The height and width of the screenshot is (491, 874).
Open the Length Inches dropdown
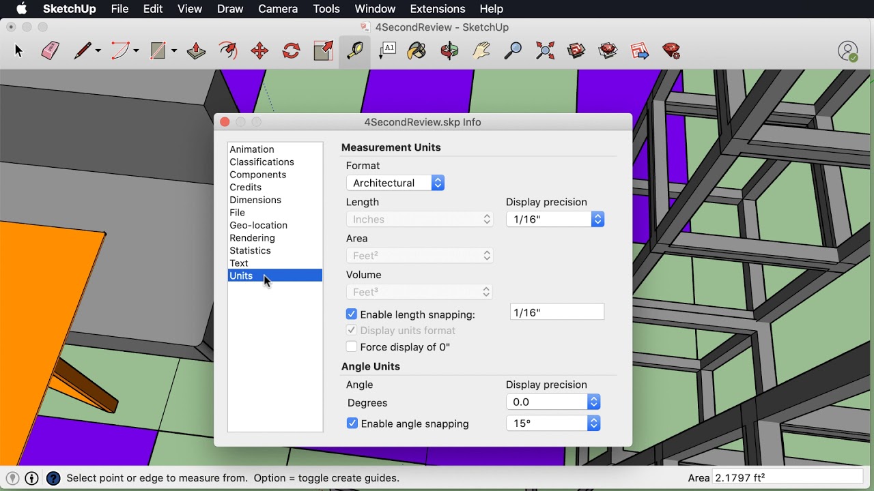pos(420,220)
